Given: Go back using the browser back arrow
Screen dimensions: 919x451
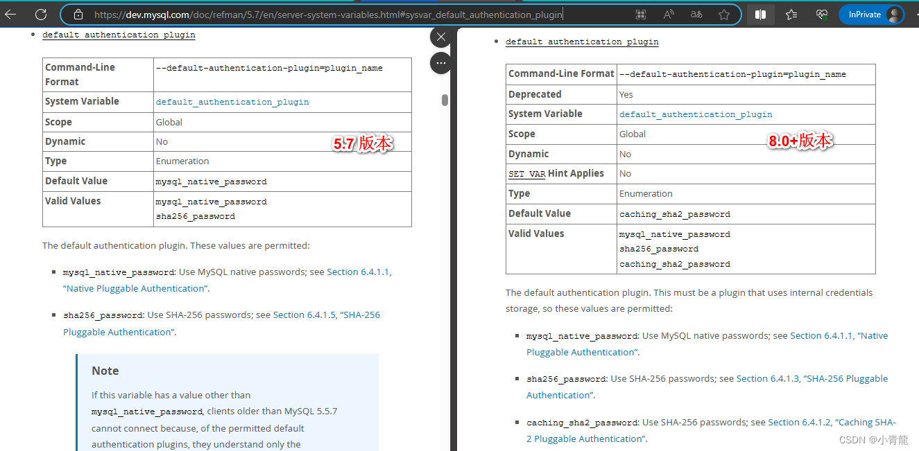Looking at the screenshot, I should point(11,14).
